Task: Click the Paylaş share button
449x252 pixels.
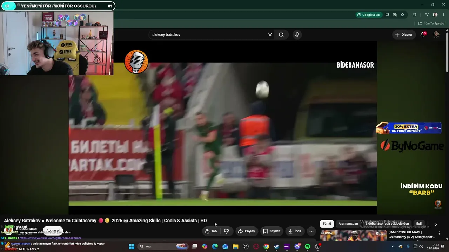Action: click(x=246, y=231)
